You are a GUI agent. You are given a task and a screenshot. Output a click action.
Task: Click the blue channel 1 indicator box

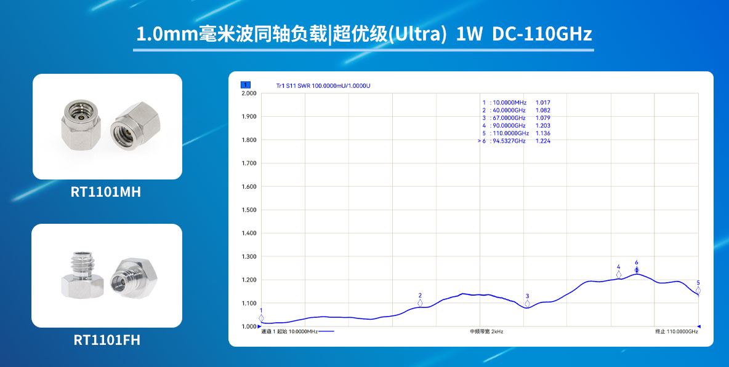pyautogui.click(x=245, y=85)
